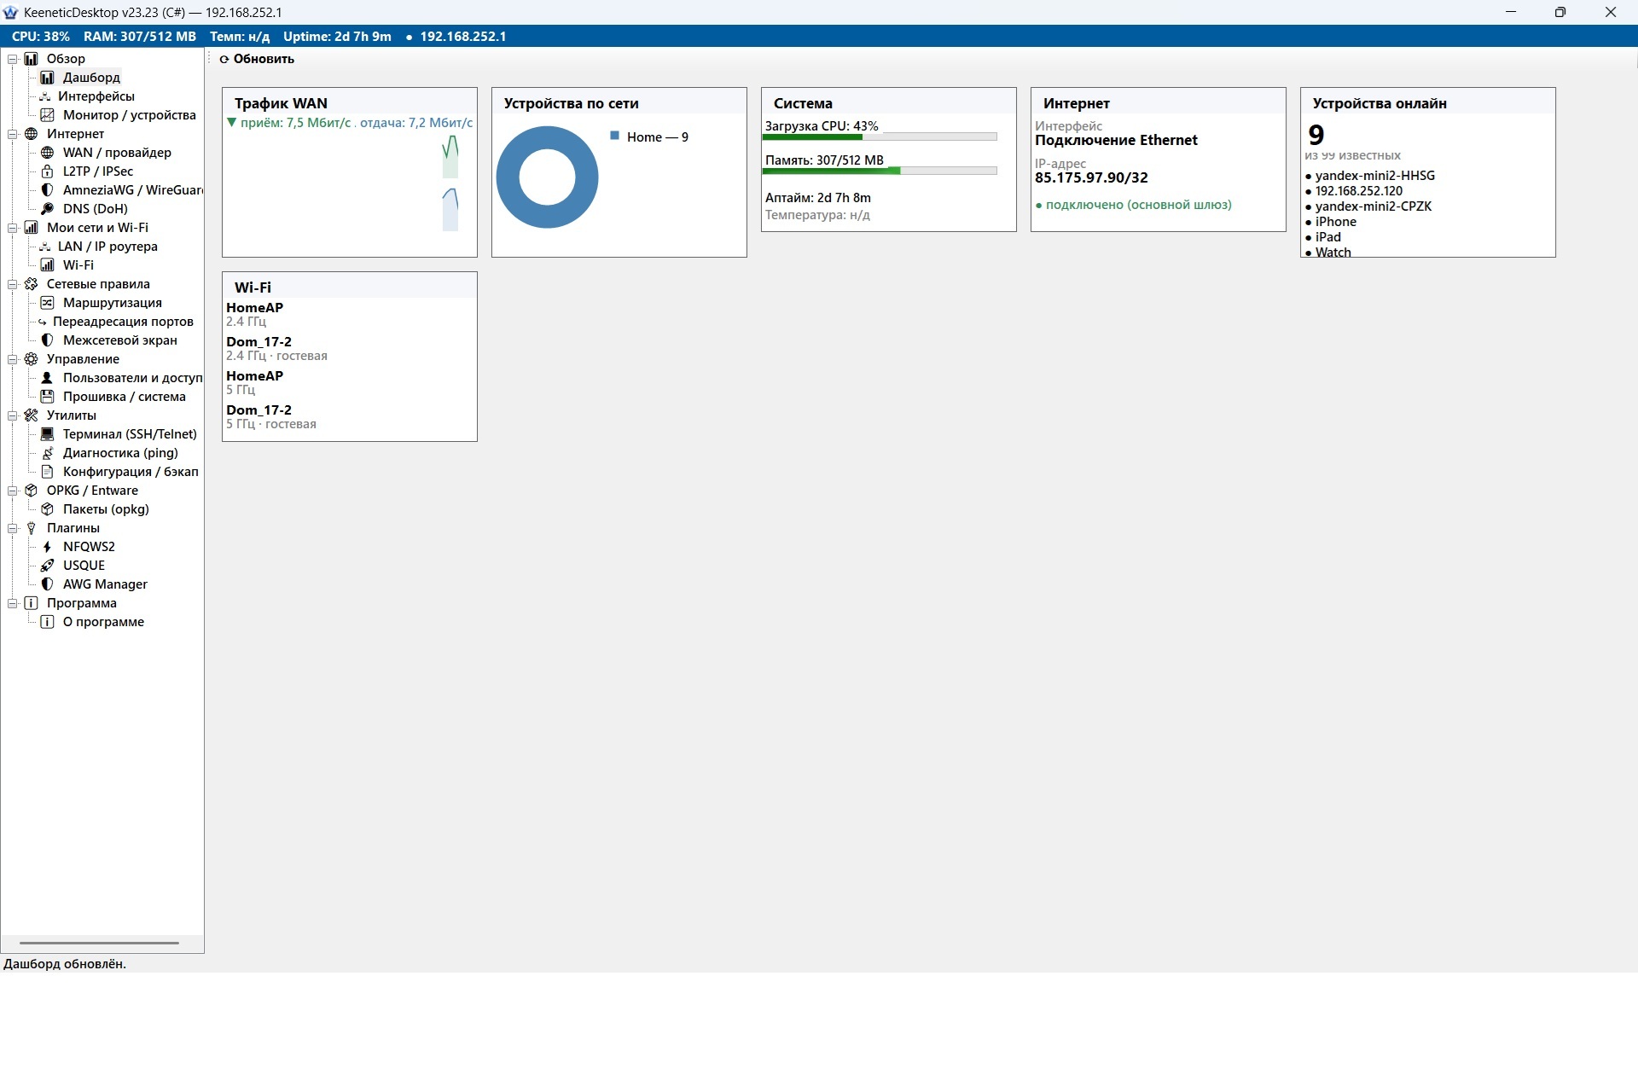The height and width of the screenshot is (1092, 1638).
Task: Collapse the Интернет tree section
Action: coord(13,134)
